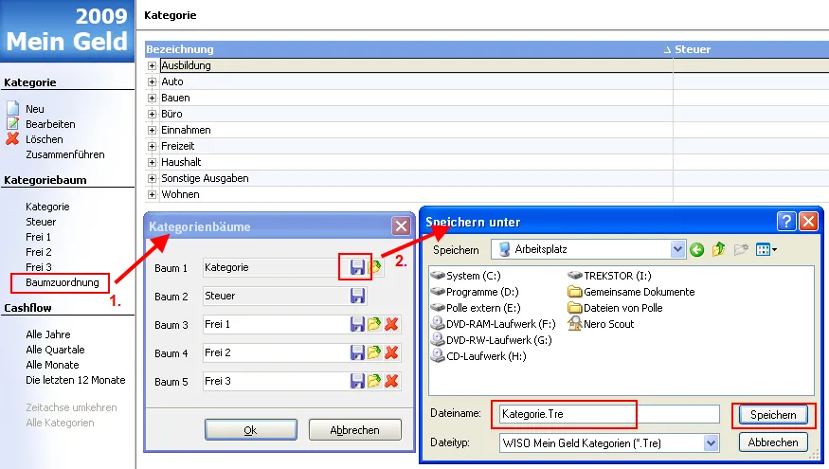Sort by the Steuer column header

tap(692, 49)
